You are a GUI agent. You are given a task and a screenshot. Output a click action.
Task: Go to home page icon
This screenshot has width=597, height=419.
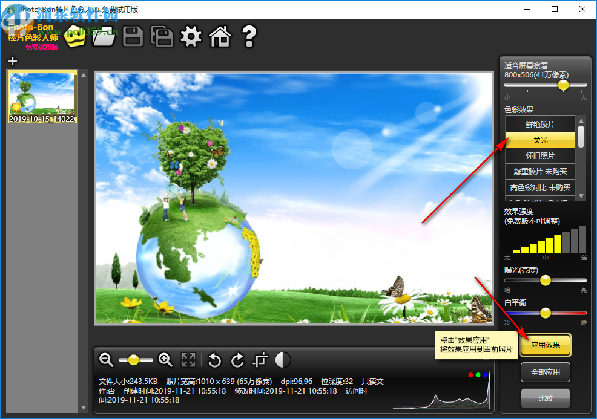pos(220,37)
